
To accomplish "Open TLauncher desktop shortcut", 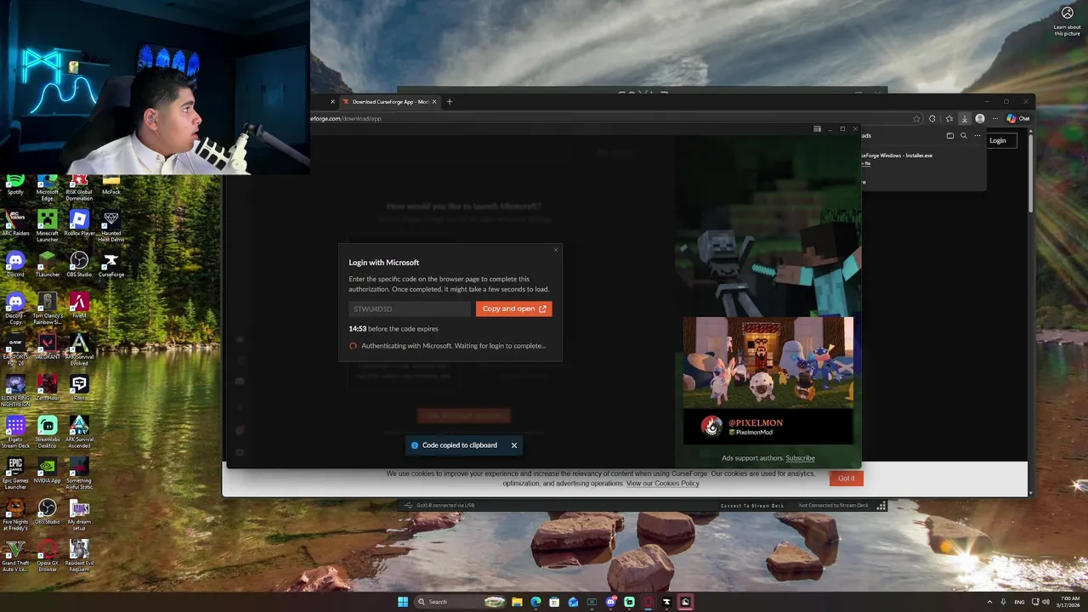I will click(48, 264).
